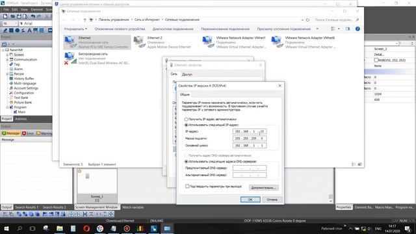The image size is (416, 234).
Task: Click Undo arrow in DOPSoft toolbar
Action: (33, 16)
